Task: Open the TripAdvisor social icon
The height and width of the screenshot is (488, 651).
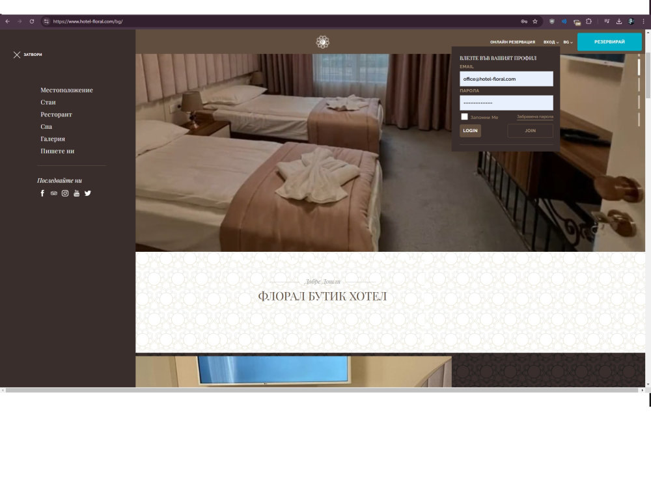Action: pyautogui.click(x=53, y=193)
